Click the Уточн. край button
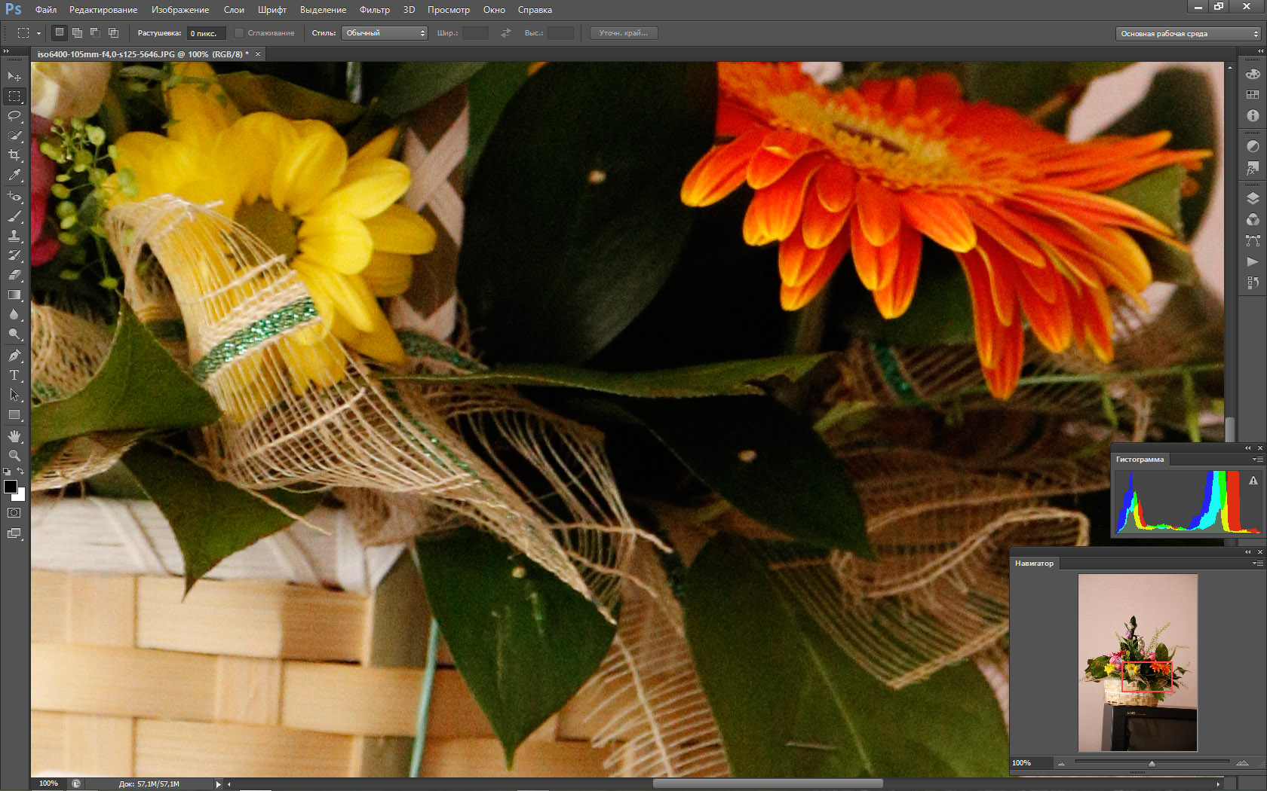The image size is (1267, 791). (624, 33)
